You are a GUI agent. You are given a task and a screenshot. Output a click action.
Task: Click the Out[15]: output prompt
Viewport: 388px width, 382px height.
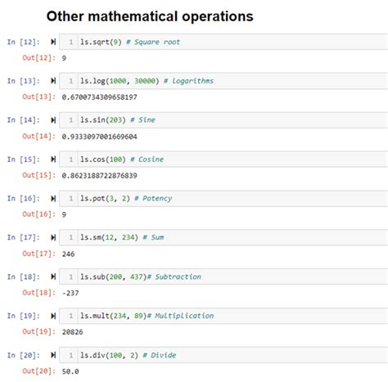click(38, 175)
